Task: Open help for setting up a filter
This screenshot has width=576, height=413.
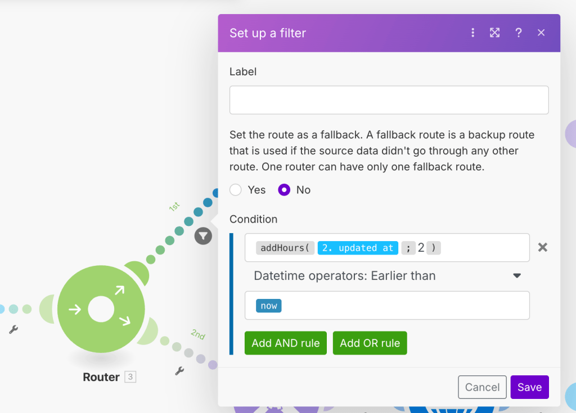Action: point(518,33)
